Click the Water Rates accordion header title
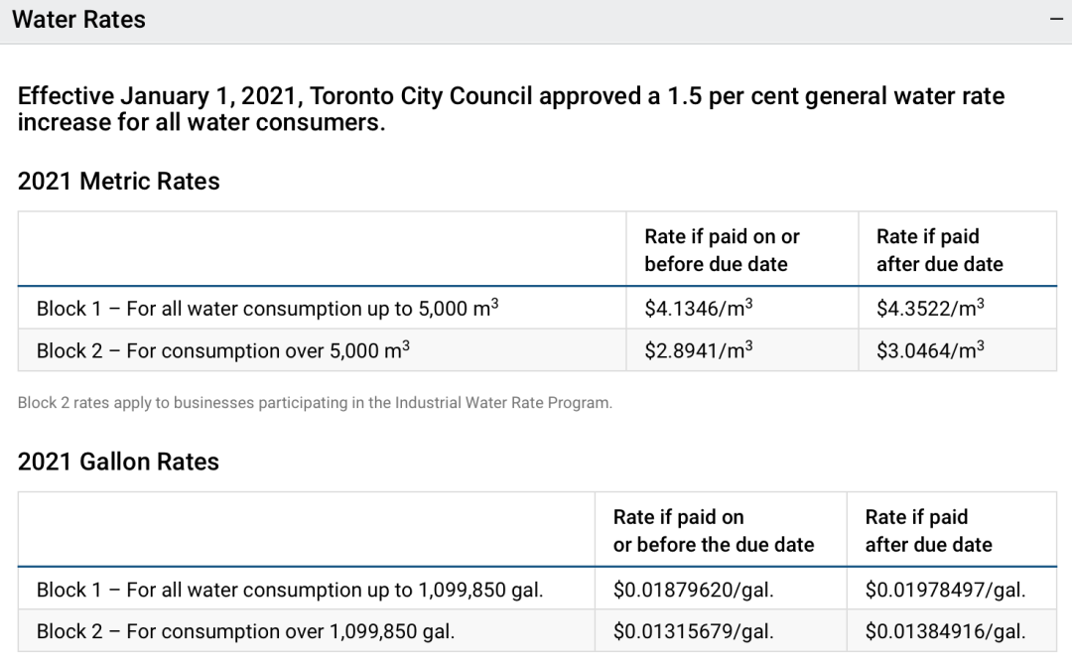The width and height of the screenshot is (1072, 666). [x=78, y=20]
